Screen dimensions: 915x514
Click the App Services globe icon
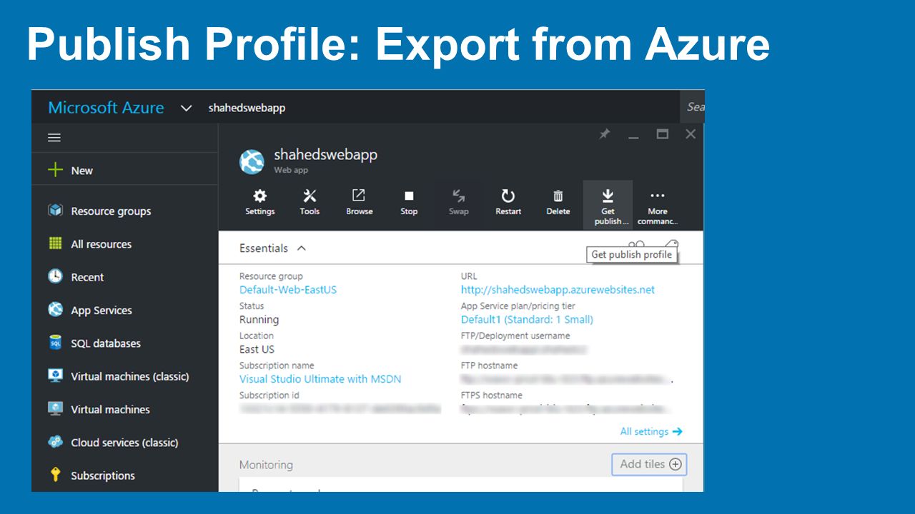pyautogui.click(x=55, y=310)
